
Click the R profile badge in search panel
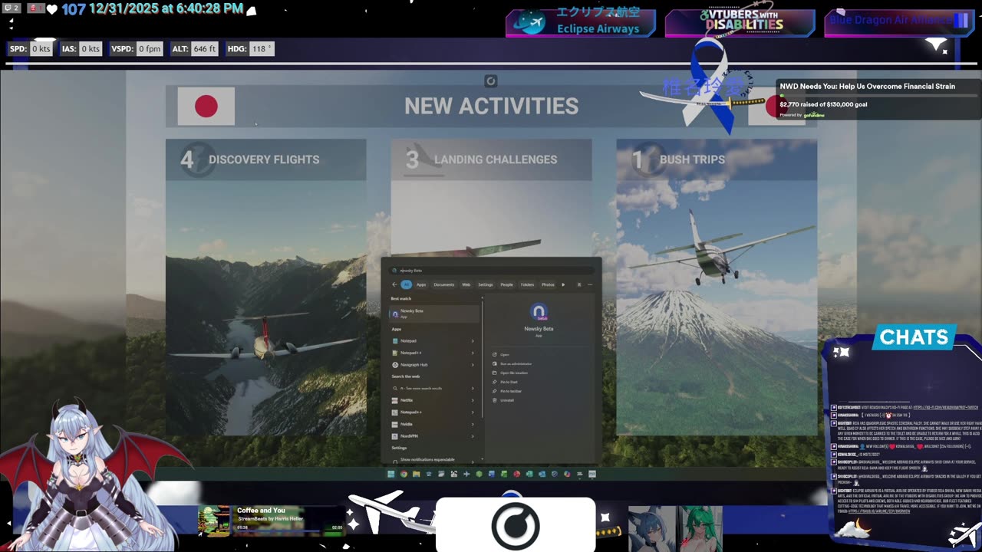tap(579, 284)
